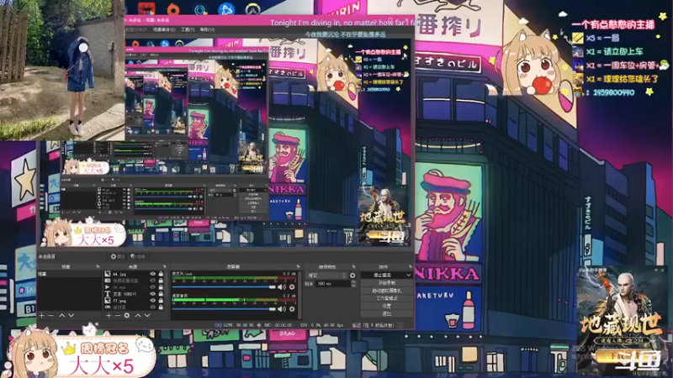Add a new source with the plus icon
The image size is (673, 378).
click(x=109, y=316)
